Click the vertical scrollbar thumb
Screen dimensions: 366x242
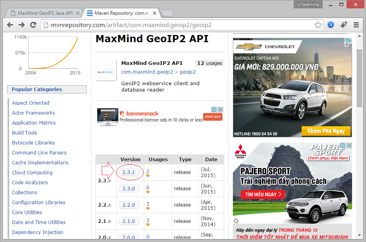pyautogui.click(x=360, y=78)
